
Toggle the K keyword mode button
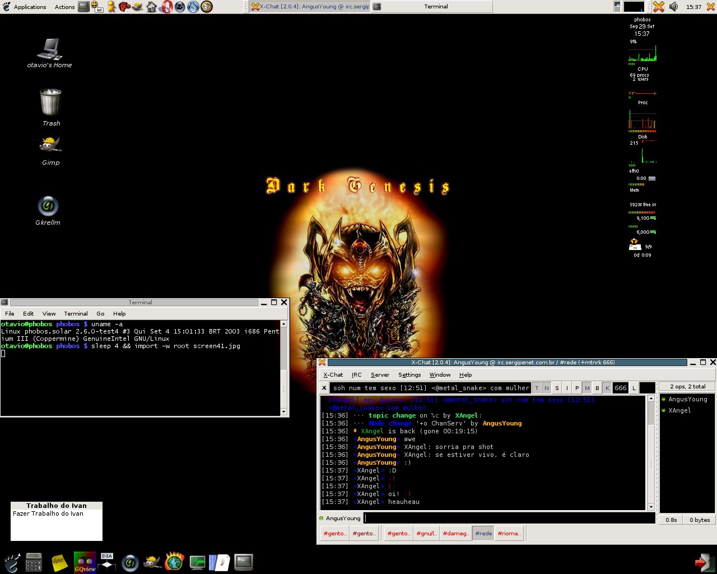(x=607, y=388)
